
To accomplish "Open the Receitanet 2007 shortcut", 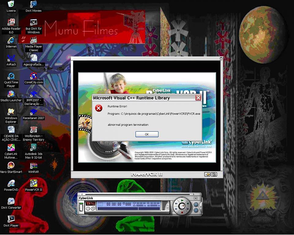I will [34, 114].
